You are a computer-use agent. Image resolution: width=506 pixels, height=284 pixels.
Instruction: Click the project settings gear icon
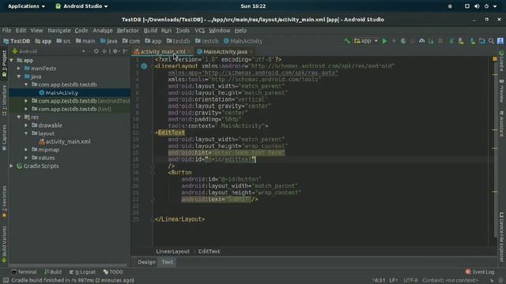[x=115, y=51]
